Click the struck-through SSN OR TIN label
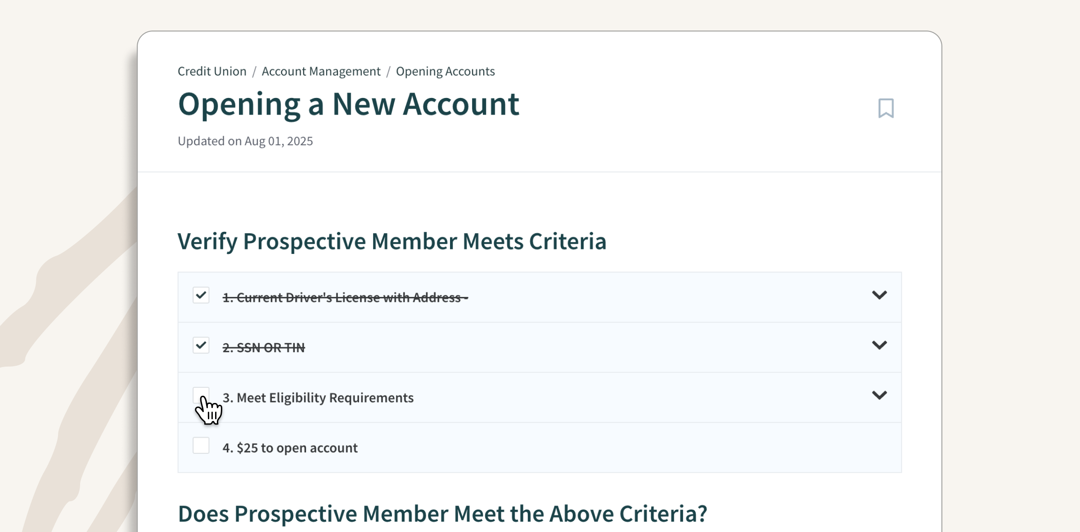 [264, 348]
